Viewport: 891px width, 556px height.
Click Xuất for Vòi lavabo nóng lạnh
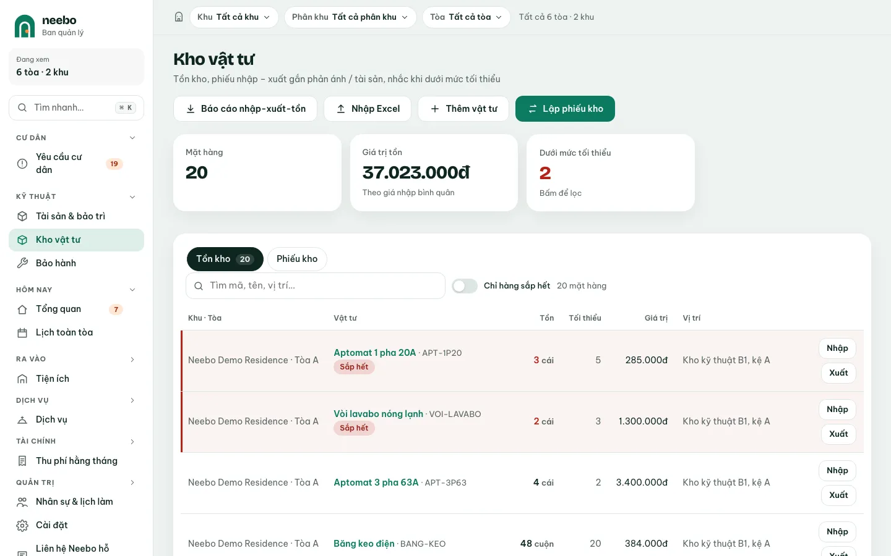click(838, 434)
